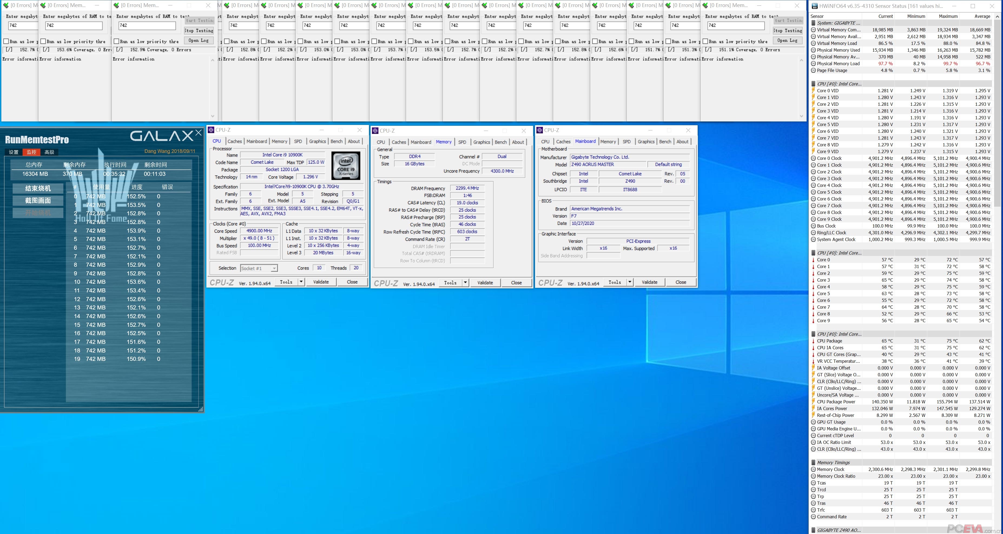The height and width of the screenshot is (534, 1003).
Task: Enable 'Run as low priority' in the third MemTest window
Action: click(x=116, y=41)
